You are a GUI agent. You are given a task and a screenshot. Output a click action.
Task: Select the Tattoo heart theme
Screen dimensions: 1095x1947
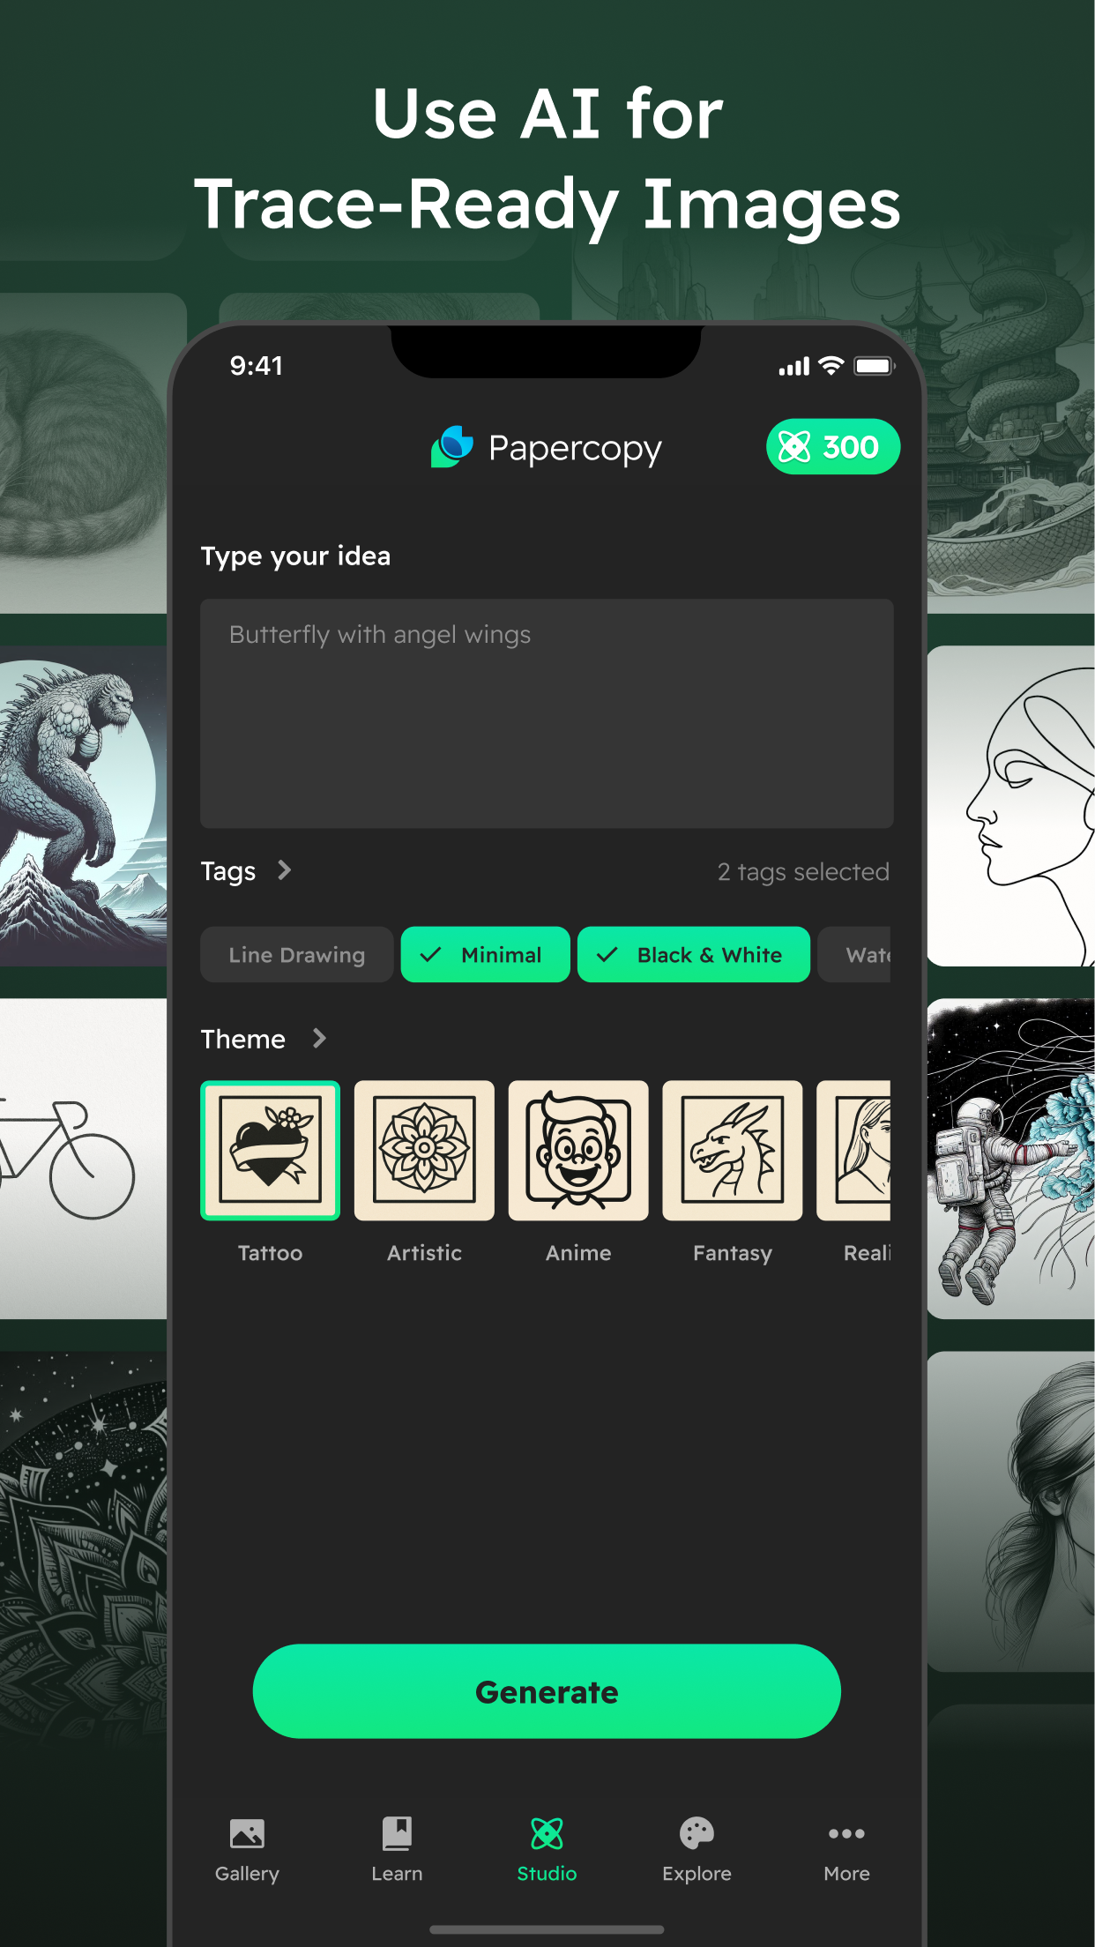[270, 1151]
